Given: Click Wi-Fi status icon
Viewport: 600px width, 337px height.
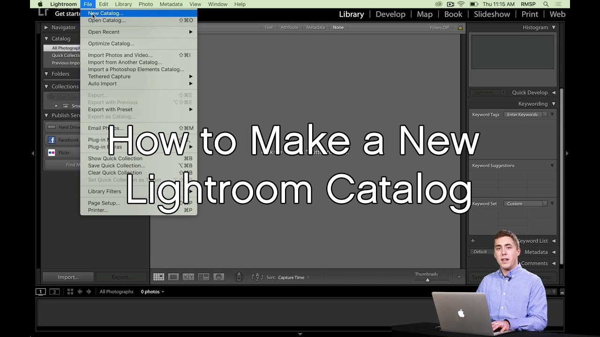Looking at the screenshot, I should tap(461, 4).
